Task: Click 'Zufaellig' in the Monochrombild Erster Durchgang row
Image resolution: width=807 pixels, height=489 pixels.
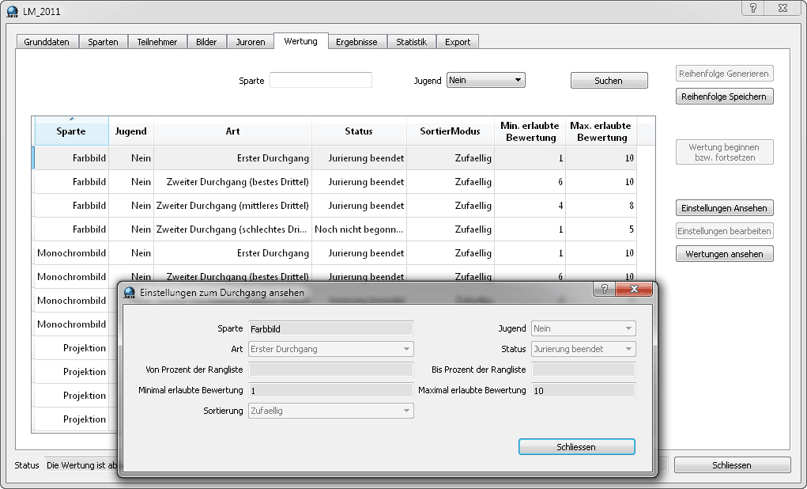Action: click(x=451, y=253)
